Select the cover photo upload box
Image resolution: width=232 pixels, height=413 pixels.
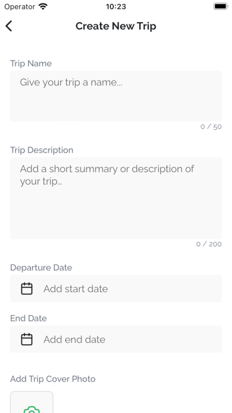coord(31,402)
